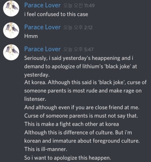Click line 'This is make a fight each other'
This screenshot has height=162, width=151.
coord(72,124)
